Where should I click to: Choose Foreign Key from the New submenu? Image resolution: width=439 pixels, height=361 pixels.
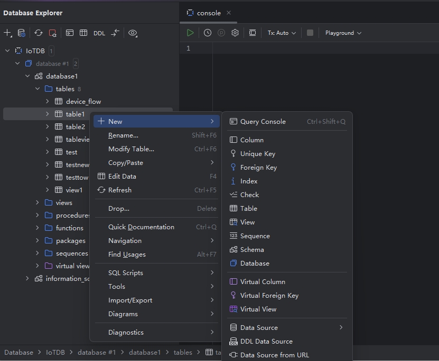coord(258,168)
